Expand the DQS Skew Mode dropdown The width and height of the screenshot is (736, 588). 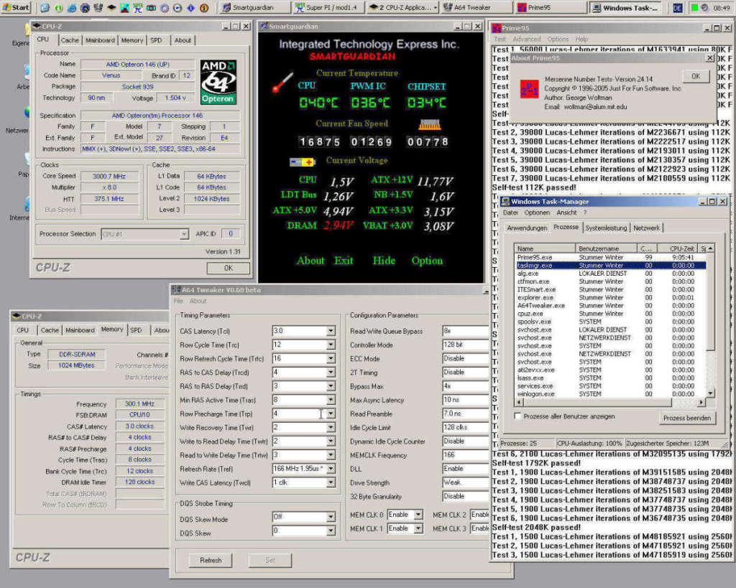pyautogui.click(x=331, y=517)
